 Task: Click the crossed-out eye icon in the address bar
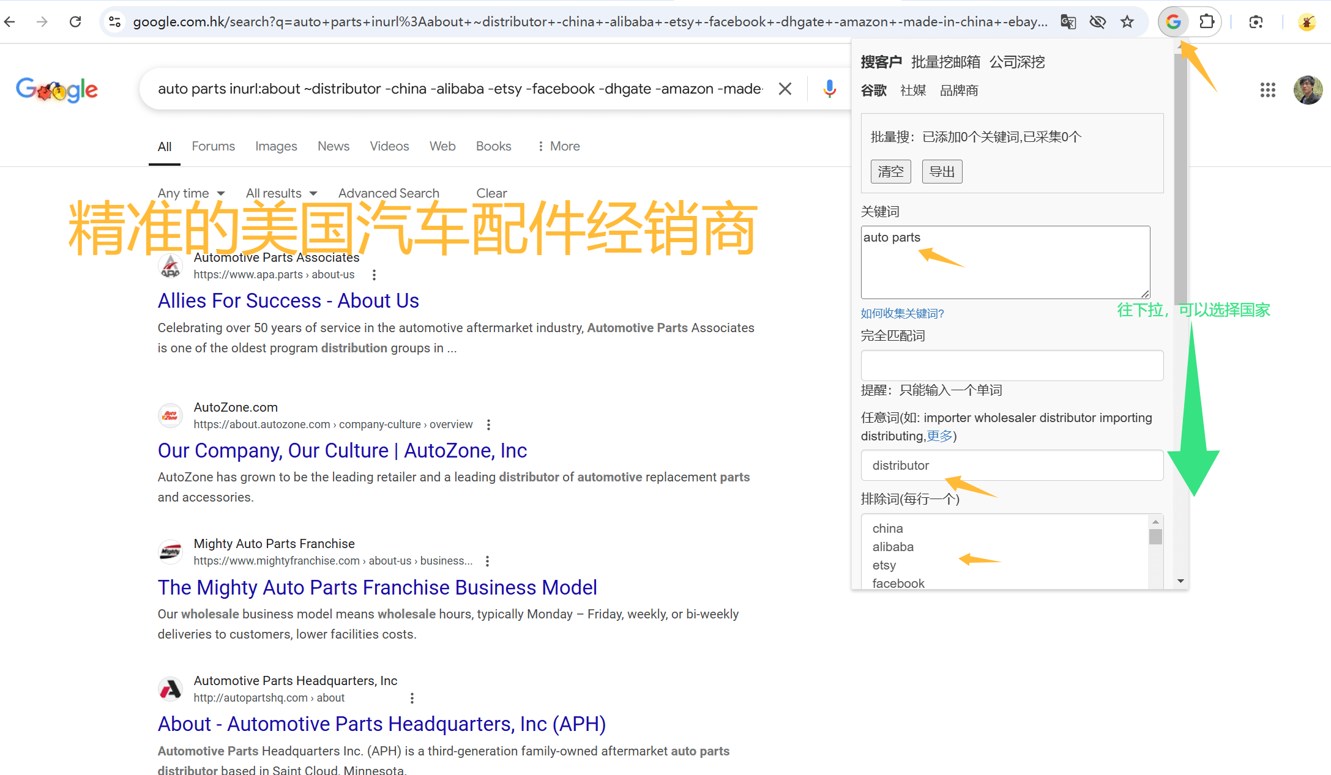1098,22
